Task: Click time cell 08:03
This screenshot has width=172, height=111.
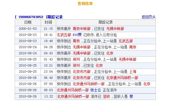Action: pos(48,90)
